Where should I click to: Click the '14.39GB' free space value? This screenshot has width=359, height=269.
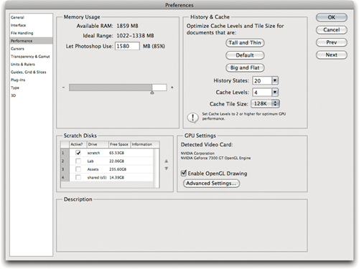click(116, 177)
